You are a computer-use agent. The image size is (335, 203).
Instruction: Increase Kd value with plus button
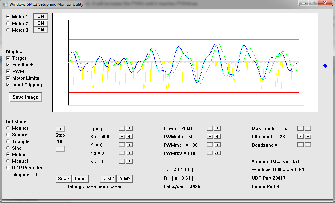pyautogui.click(x=129, y=153)
